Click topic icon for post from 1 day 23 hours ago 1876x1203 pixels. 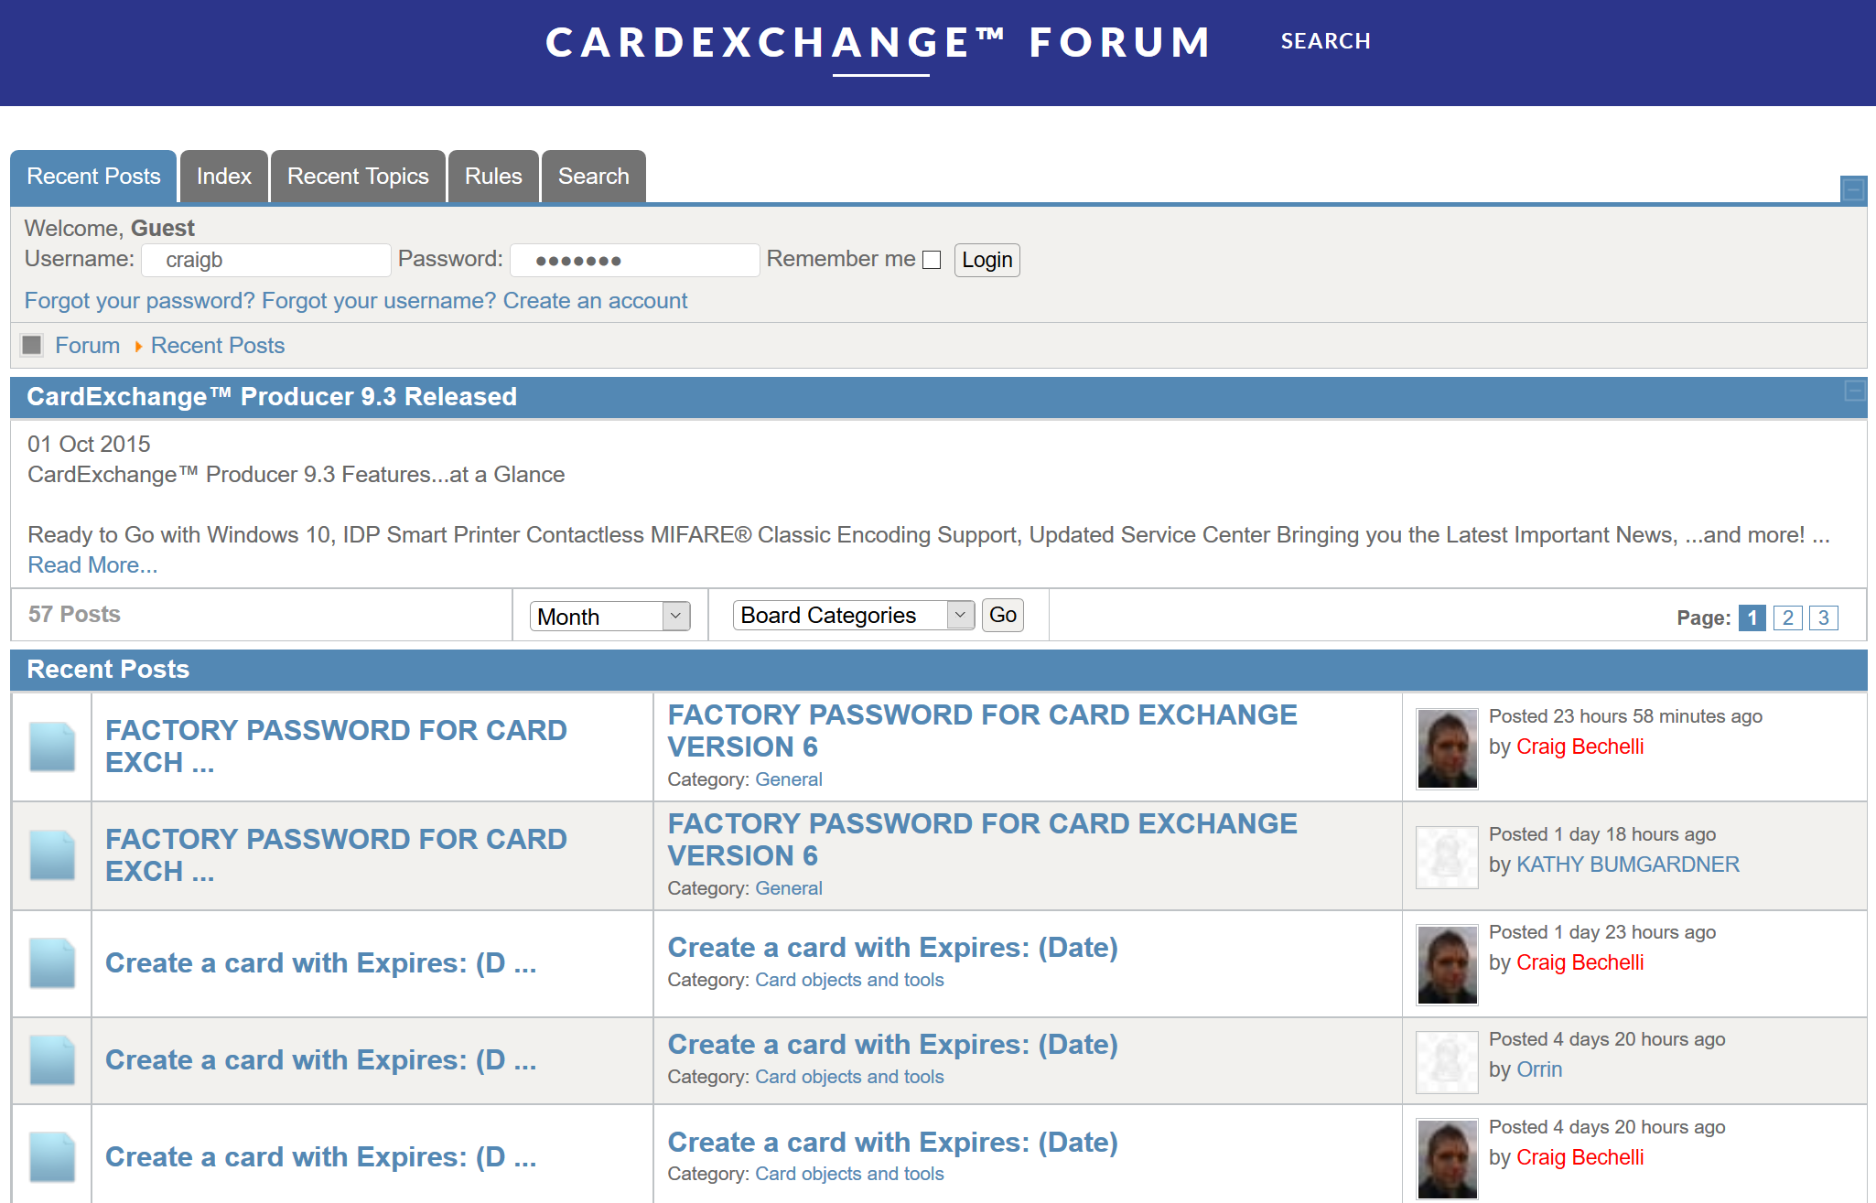52,963
